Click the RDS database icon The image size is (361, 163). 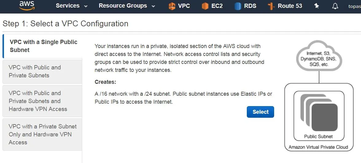click(x=238, y=6)
